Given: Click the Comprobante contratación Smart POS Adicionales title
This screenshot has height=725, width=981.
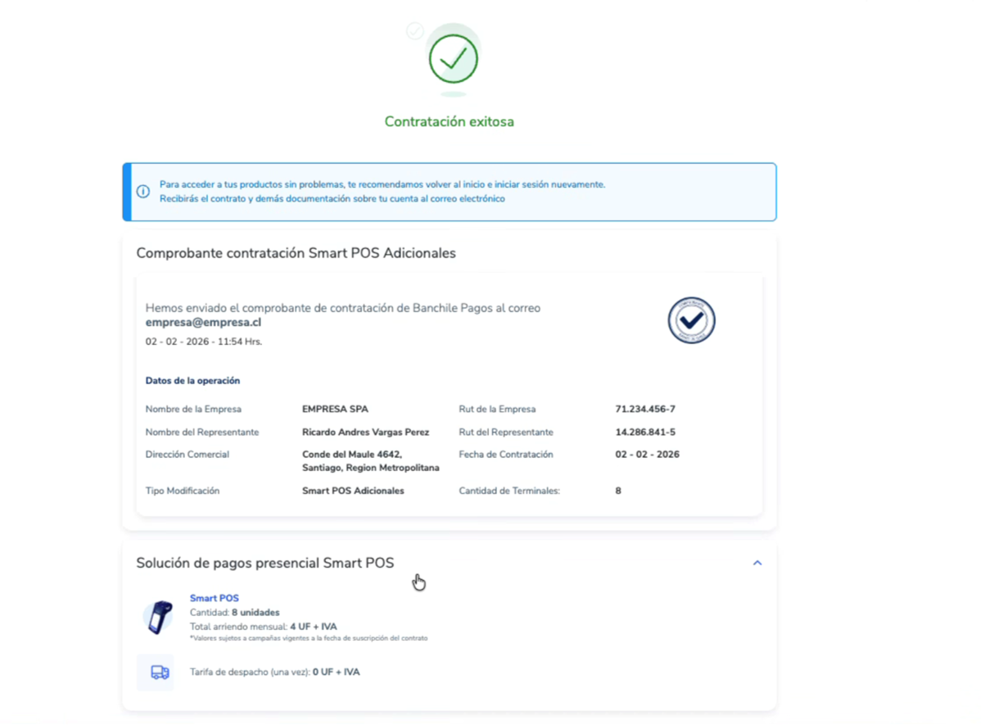Looking at the screenshot, I should [x=296, y=253].
